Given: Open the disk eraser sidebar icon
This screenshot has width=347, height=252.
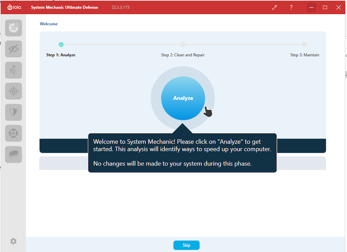Looking at the screenshot, I should point(14,155).
